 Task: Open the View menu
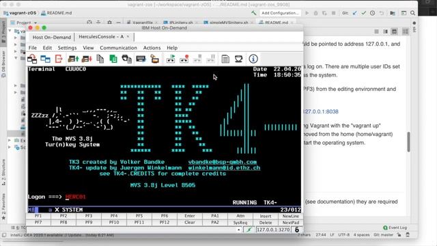[88, 48]
